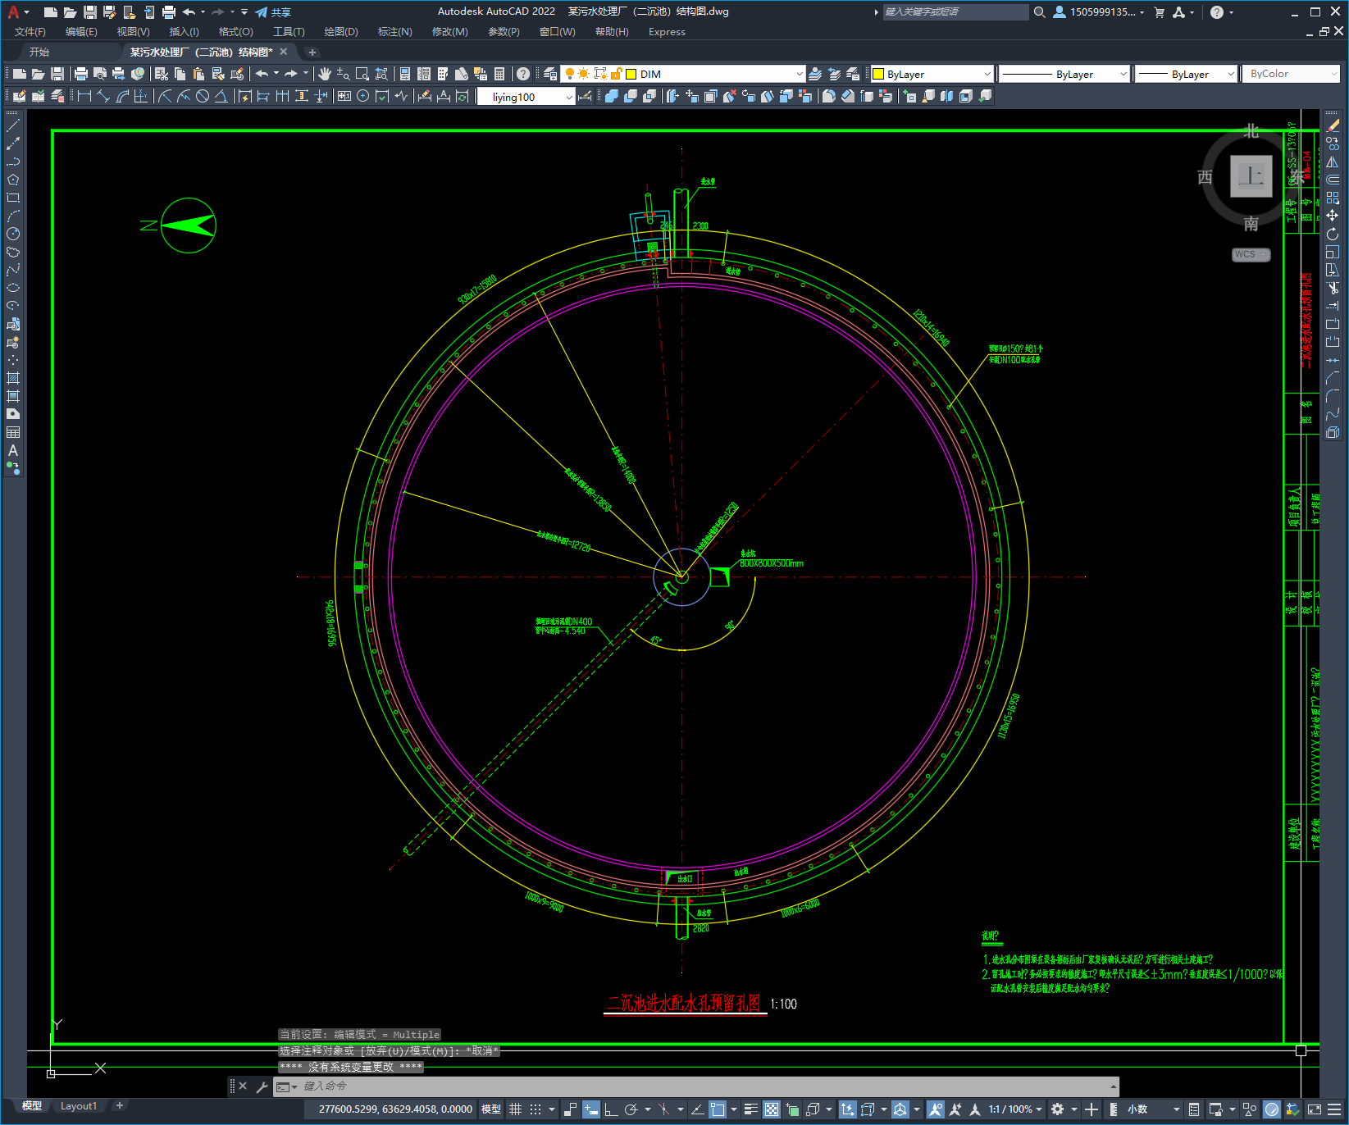Select the Multiline Text tool
The image size is (1349, 1125).
(x=13, y=450)
